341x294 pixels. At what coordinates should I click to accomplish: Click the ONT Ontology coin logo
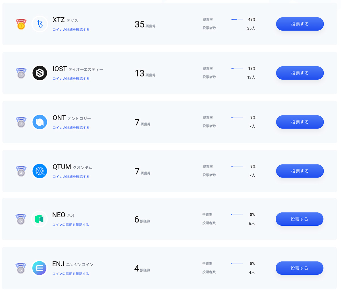point(40,122)
